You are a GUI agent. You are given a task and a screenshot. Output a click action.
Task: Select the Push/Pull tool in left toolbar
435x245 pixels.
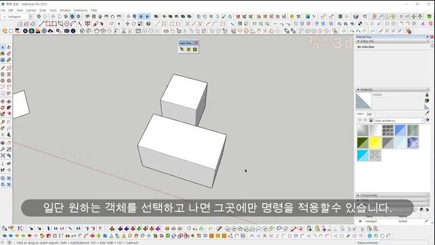click(9, 101)
